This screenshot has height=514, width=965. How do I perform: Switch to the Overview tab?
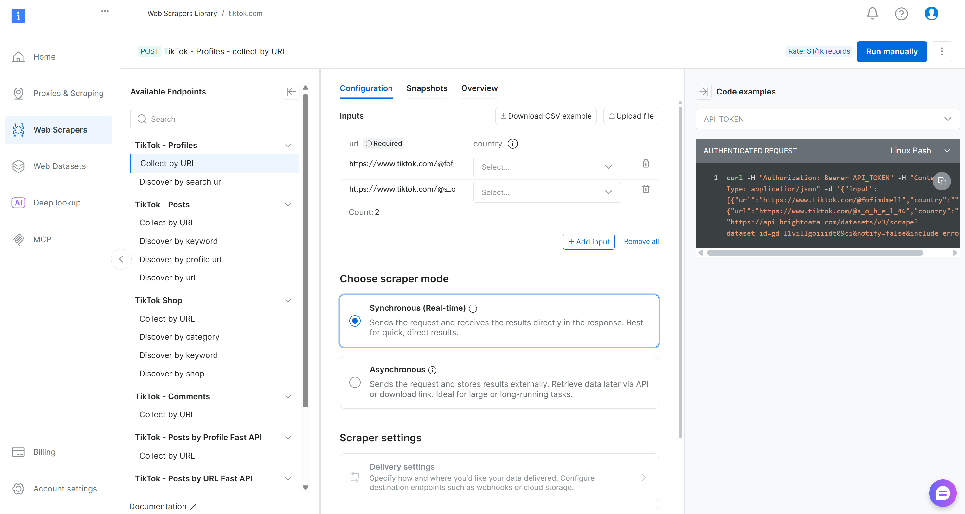pos(479,88)
